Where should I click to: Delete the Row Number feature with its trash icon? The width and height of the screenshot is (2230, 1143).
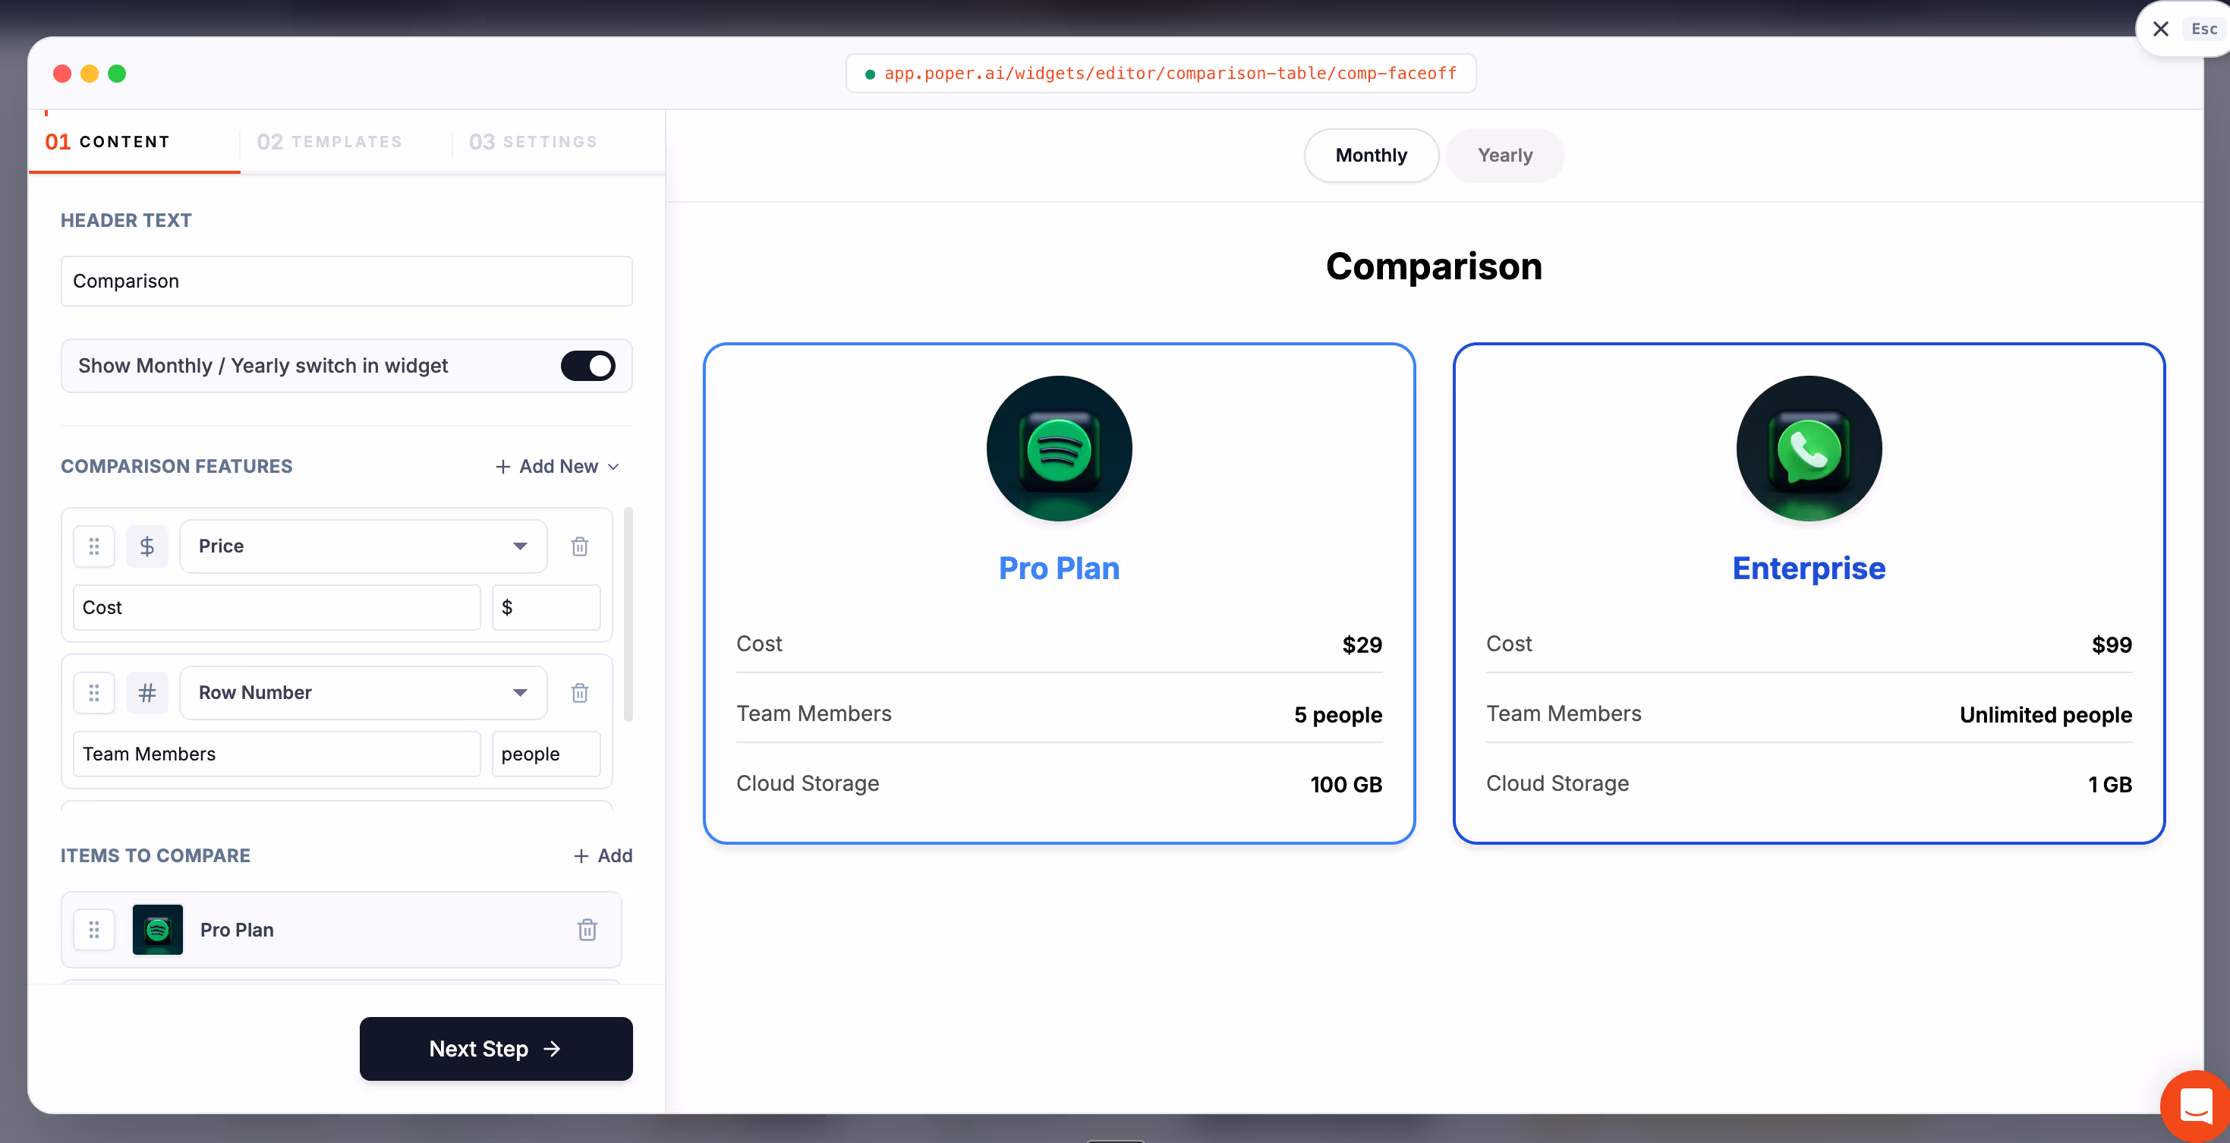coord(580,693)
